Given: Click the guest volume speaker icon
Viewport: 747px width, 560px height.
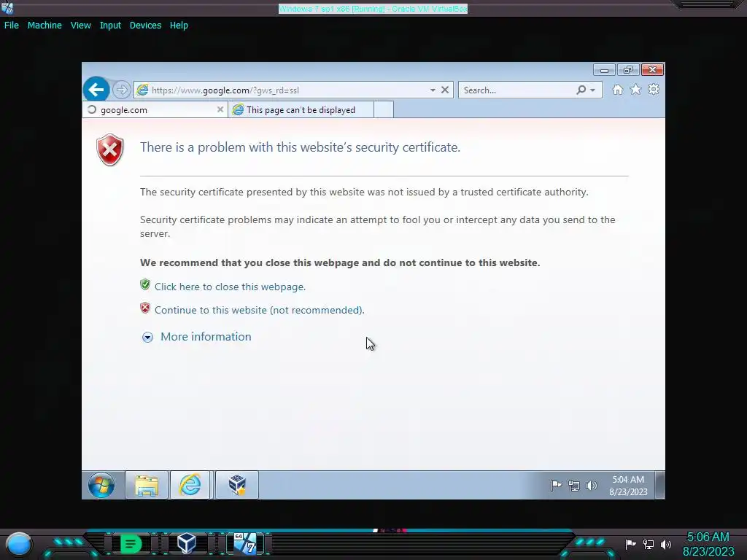Looking at the screenshot, I should [x=591, y=485].
